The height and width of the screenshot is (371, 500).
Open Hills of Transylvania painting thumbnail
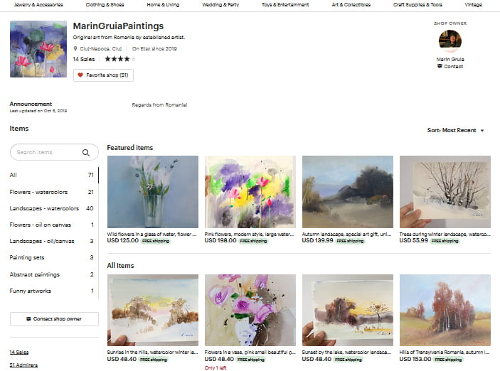point(445,310)
